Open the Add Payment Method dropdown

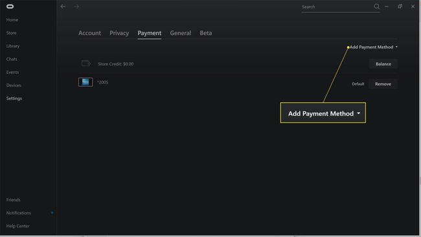(374, 47)
